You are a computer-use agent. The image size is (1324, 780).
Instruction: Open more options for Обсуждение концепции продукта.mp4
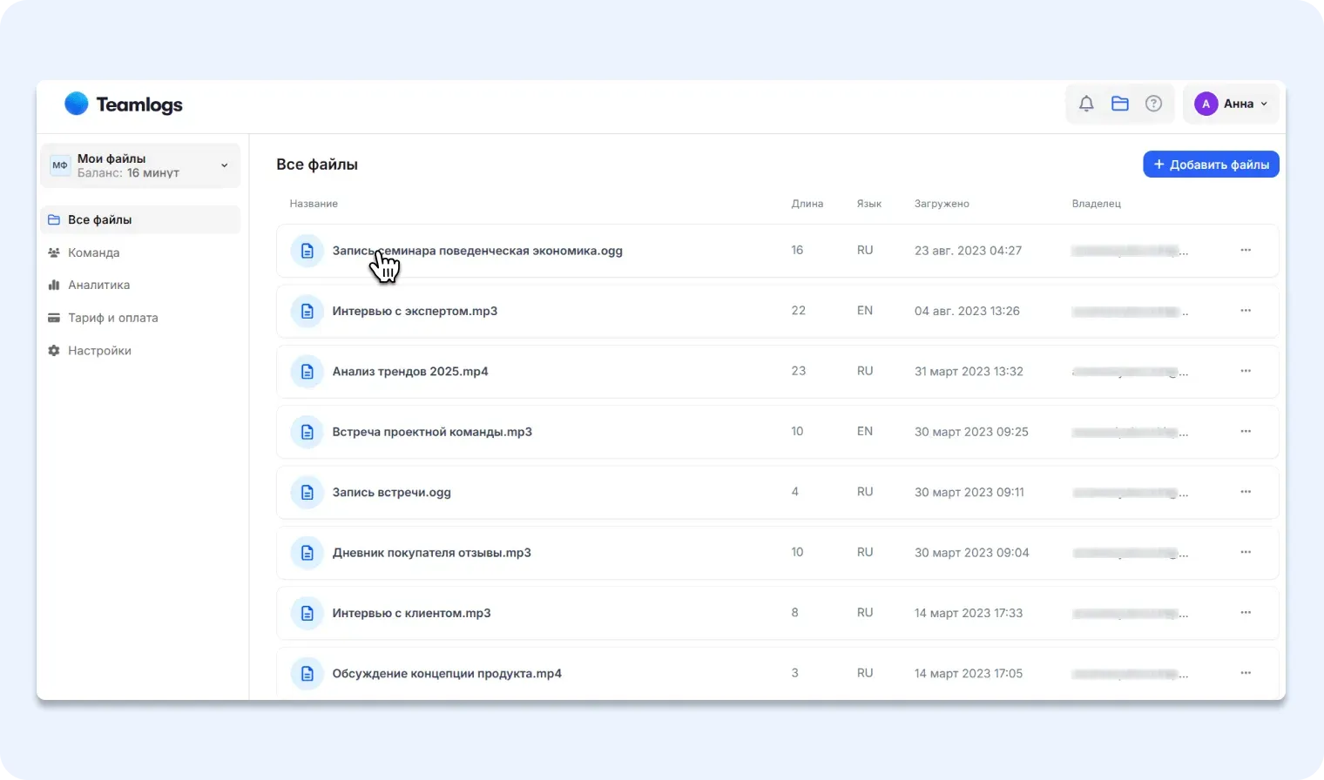1246,673
